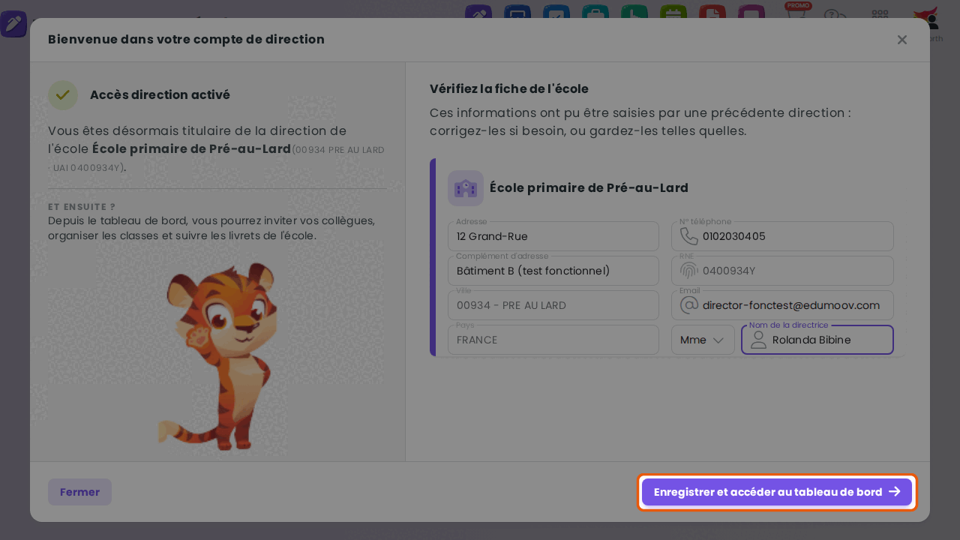Click the green checkmark badge icon
This screenshot has height=540, width=960.
coord(63,95)
